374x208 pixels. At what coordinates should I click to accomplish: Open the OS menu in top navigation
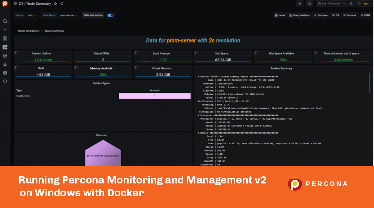coord(335,15)
